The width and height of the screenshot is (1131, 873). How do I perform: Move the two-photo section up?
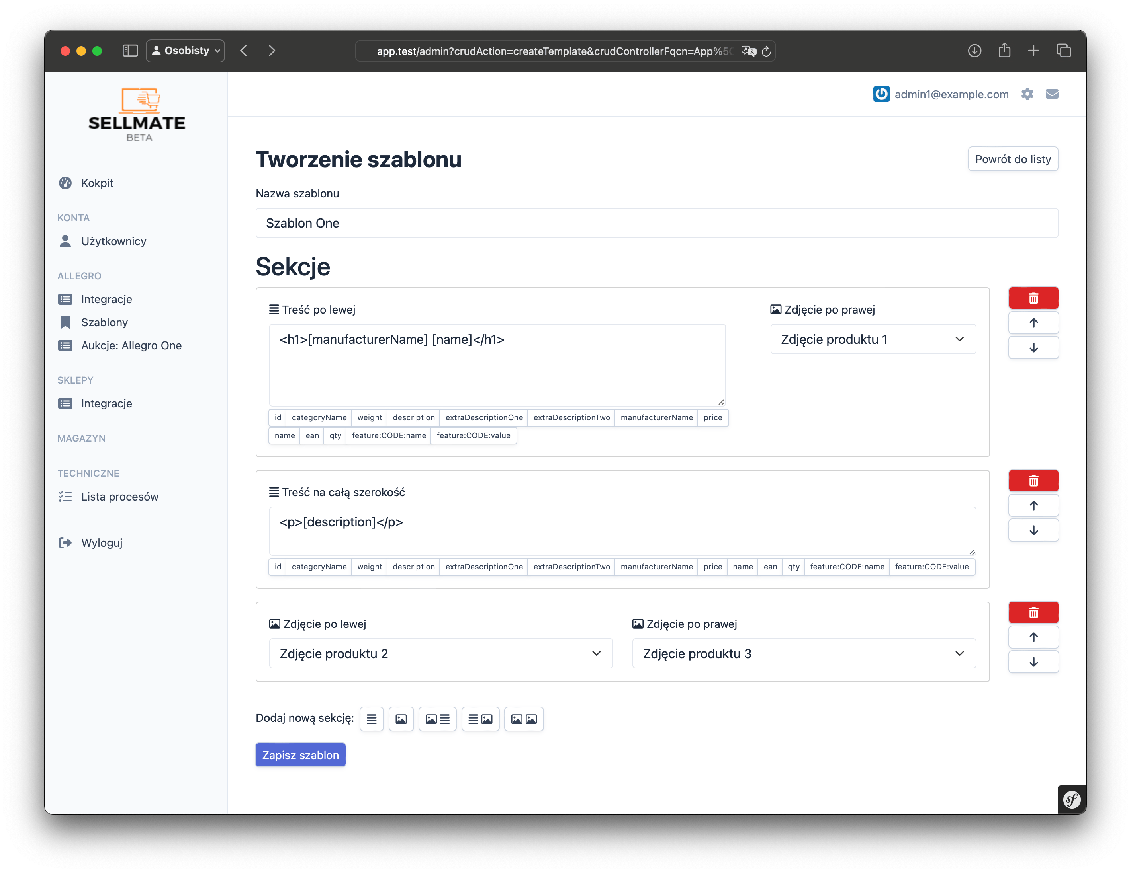click(x=1033, y=637)
